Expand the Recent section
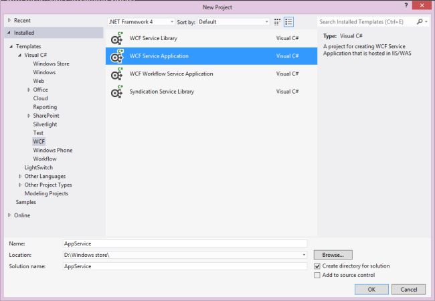The image size is (435, 301). click(x=9, y=20)
